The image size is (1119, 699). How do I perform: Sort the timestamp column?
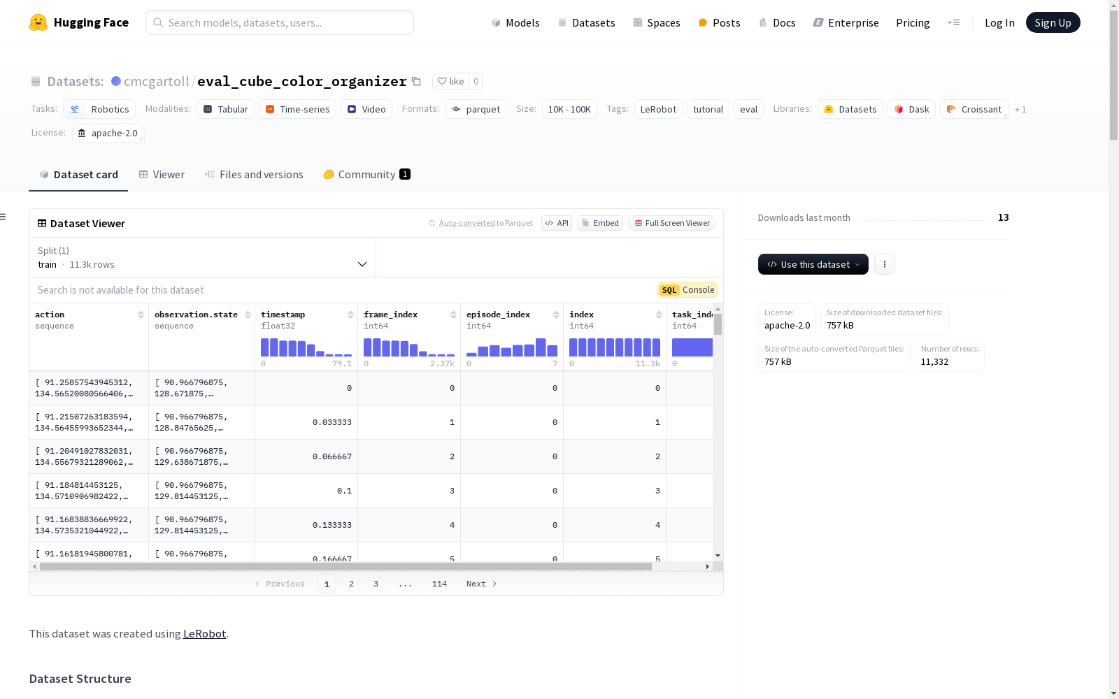click(x=350, y=315)
